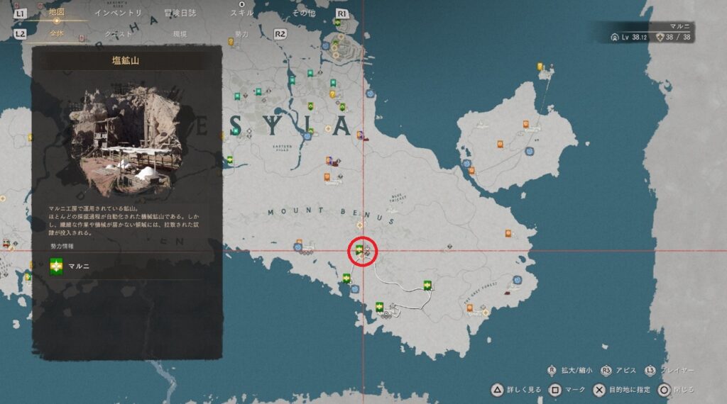Click the 閉じる circle button icon
Screen dimensions: 727x404
[664, 390]
